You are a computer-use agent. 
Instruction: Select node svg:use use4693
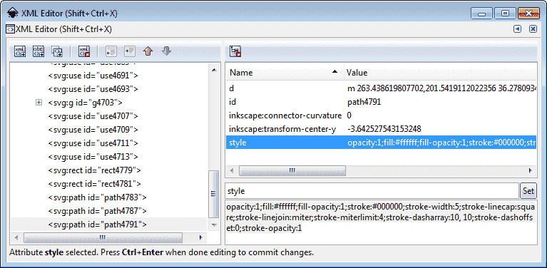(93, 89)
